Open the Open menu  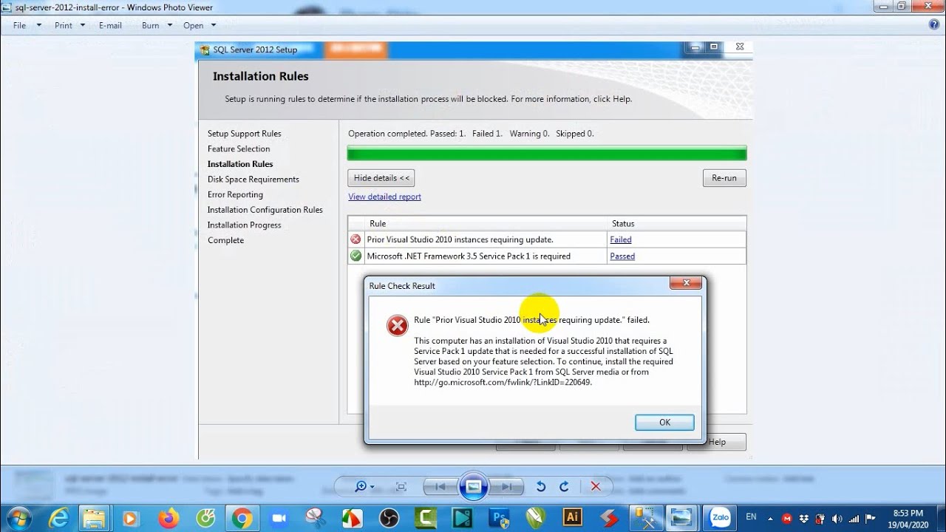point(193,25)
